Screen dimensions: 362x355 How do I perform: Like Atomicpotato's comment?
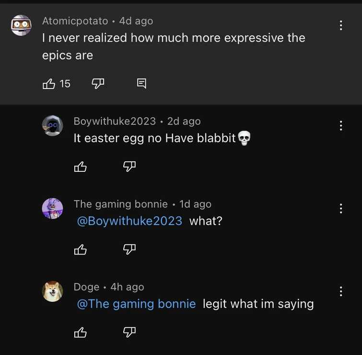[49, 84]
